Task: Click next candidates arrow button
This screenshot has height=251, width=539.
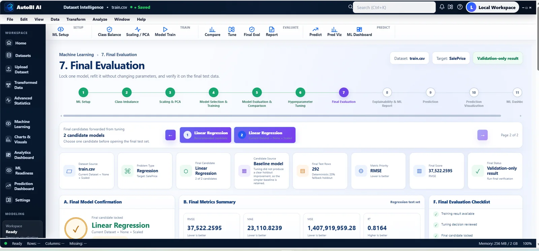Action: [482, 135]
